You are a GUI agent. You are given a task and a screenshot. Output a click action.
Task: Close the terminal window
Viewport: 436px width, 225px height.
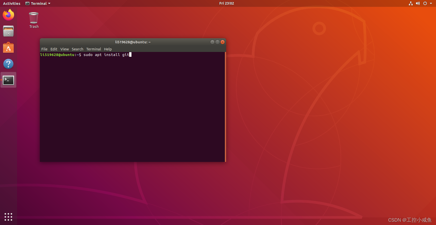(x=223, y=42)
